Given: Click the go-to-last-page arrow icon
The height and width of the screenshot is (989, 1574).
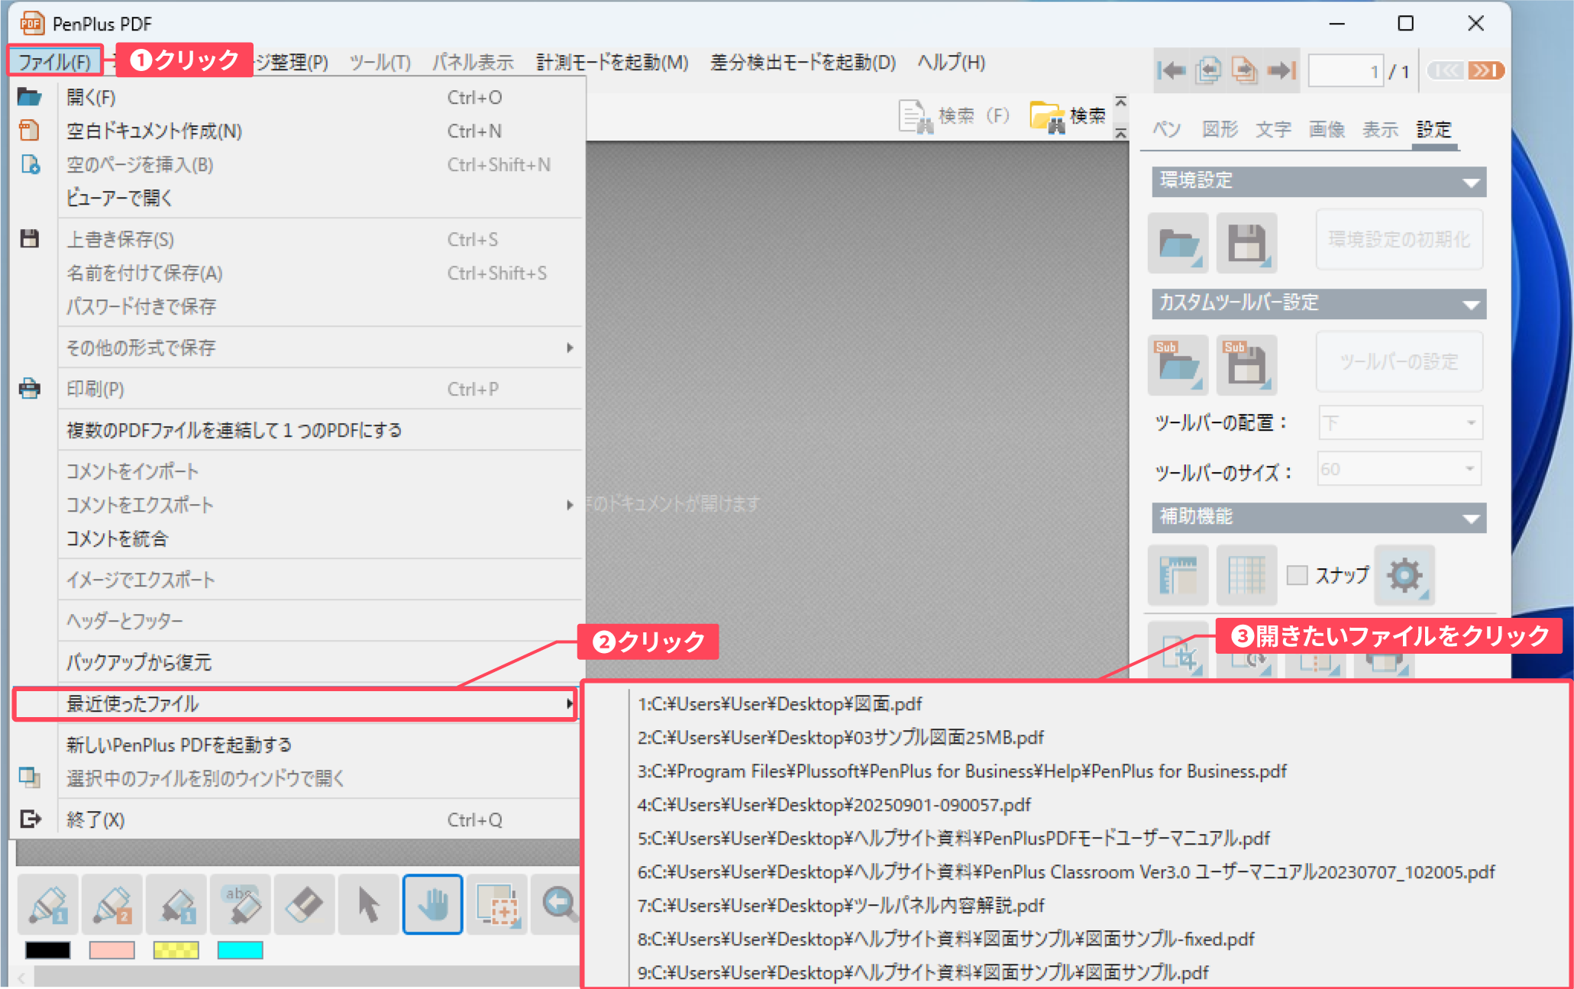Looking at the screenshot, I should [1281, 71].
